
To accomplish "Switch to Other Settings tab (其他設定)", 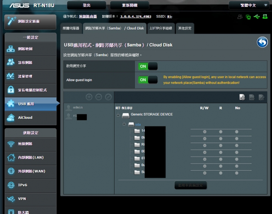I will [x=185, y=28].
